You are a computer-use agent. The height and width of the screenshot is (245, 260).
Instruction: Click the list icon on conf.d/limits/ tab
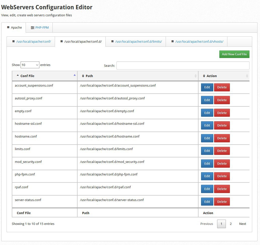[x=112, y=41]
